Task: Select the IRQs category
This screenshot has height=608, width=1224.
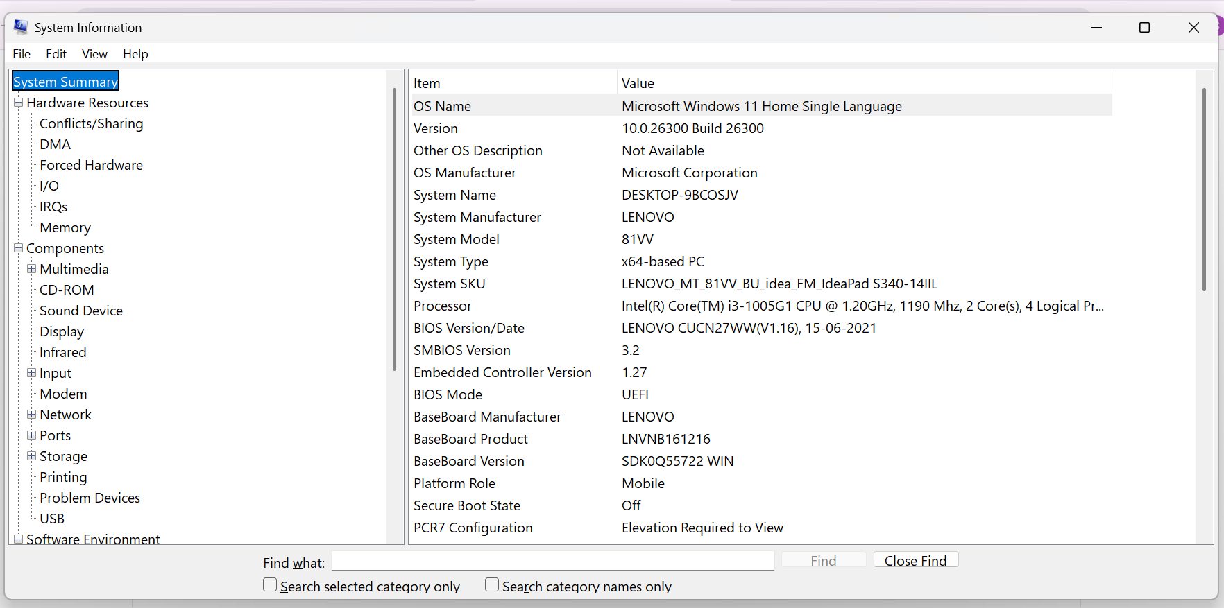Action: coord(53,207)
